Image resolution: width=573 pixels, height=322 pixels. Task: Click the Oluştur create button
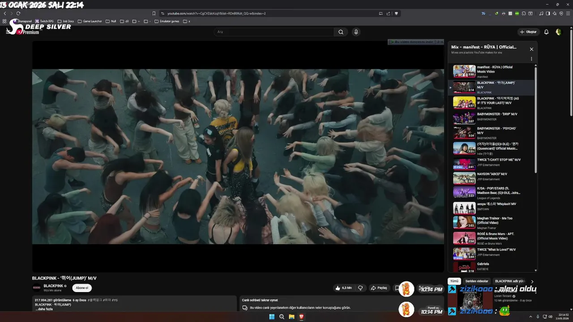coord(528,32)
